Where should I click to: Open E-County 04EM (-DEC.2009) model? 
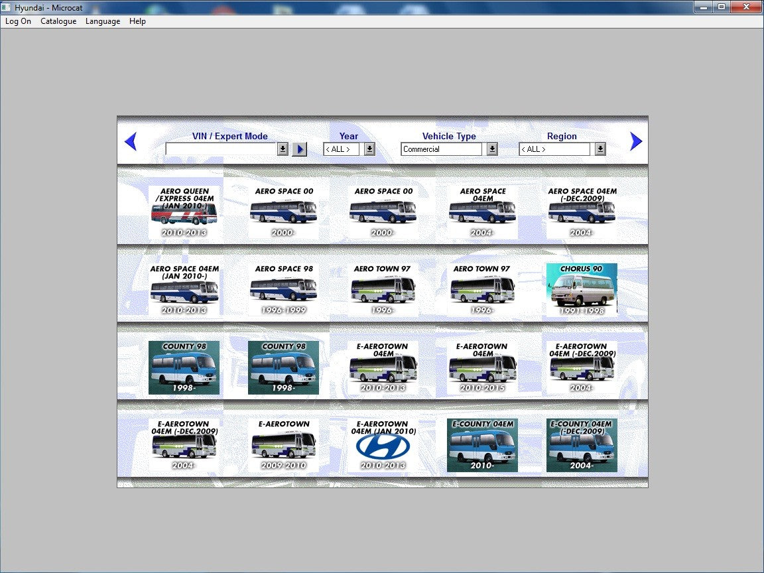coord(582,445)
